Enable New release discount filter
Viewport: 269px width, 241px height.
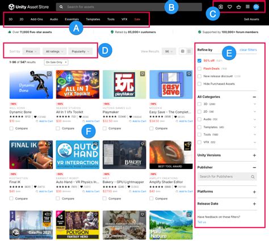(x=199, y=76)
